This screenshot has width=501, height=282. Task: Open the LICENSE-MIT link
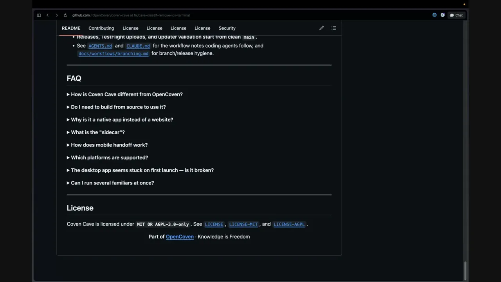[x=243, y=224]
